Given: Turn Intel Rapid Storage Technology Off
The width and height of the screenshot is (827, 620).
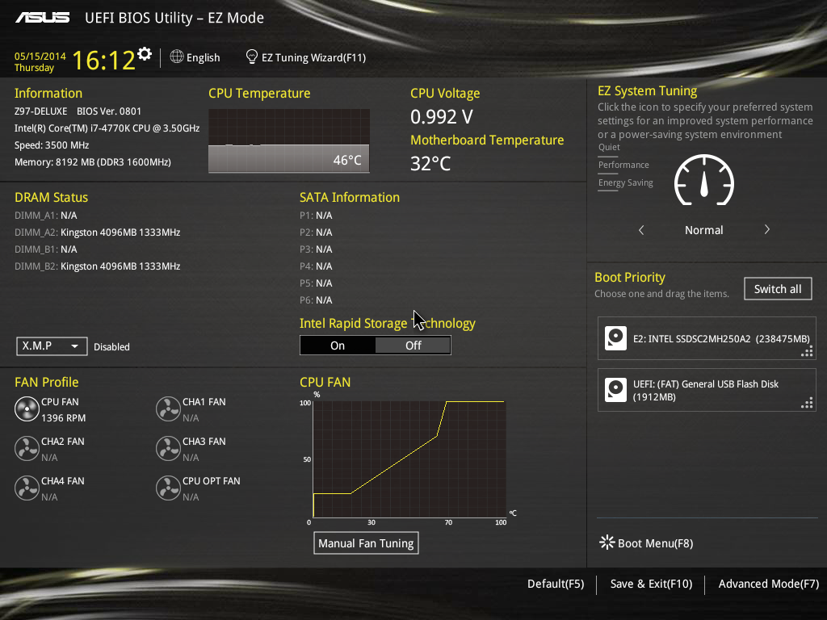Looking at the screenshot, I should (x=413, y=346).
